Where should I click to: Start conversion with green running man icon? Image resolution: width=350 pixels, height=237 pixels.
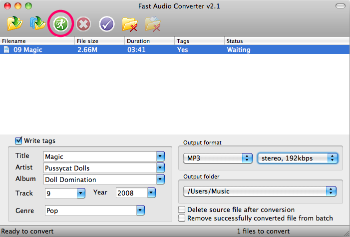pyautogui.click(x=61, y=23)
